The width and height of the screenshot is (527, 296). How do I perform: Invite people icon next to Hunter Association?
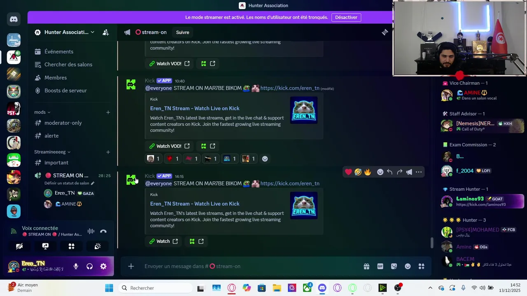pos(106,32)
